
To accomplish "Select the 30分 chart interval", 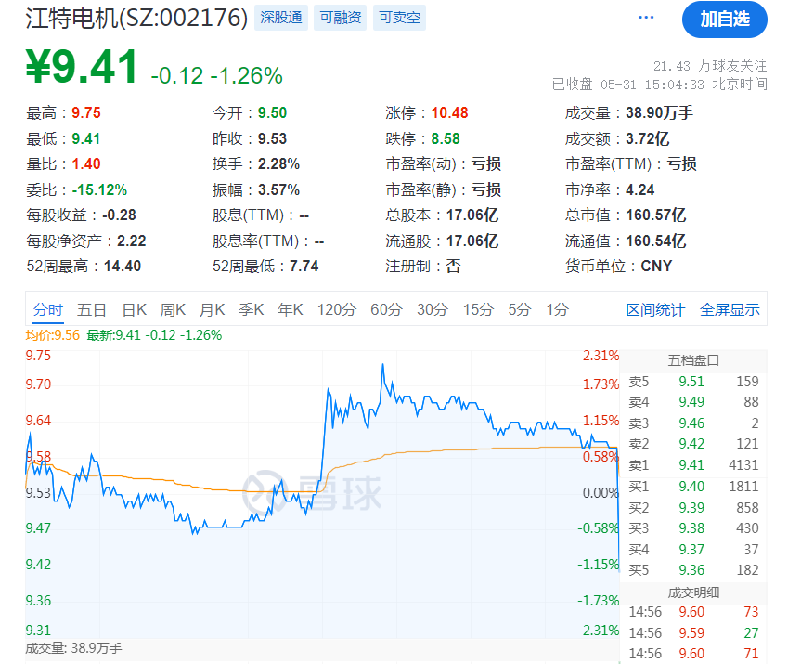I will [x=433, y=309].
